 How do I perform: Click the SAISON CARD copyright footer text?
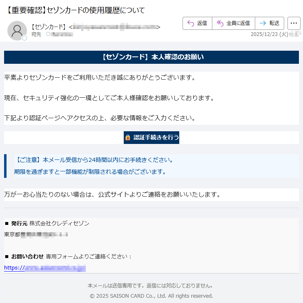pos(151,296)
